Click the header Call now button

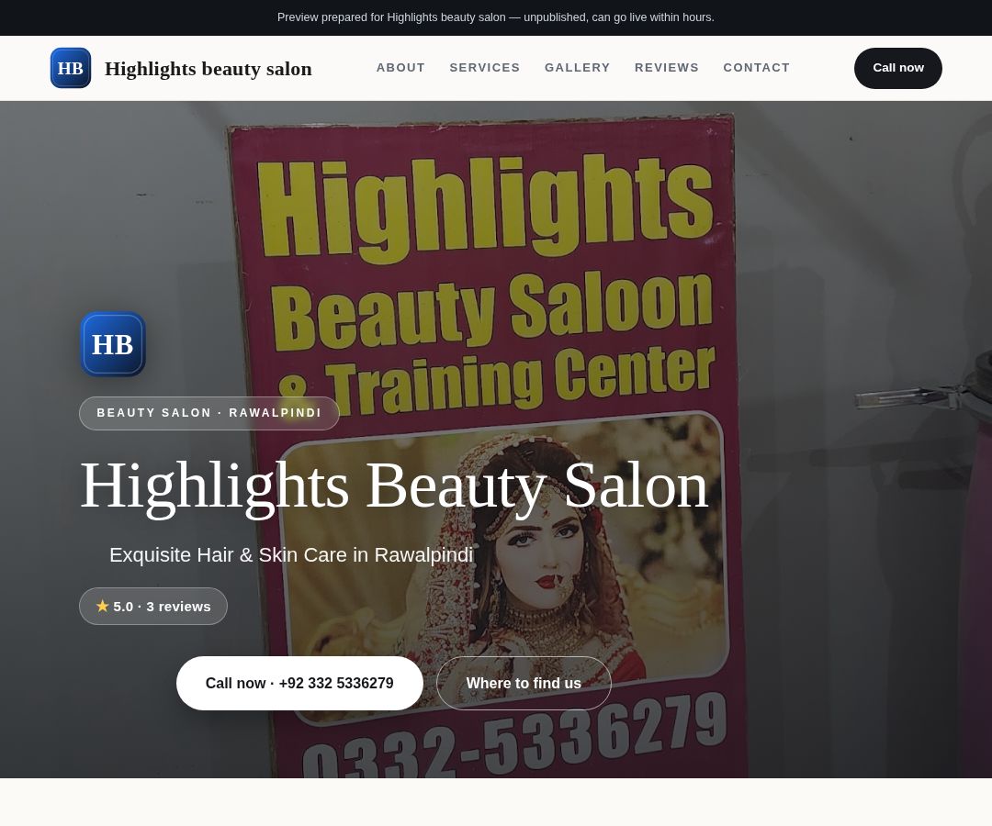897,68
